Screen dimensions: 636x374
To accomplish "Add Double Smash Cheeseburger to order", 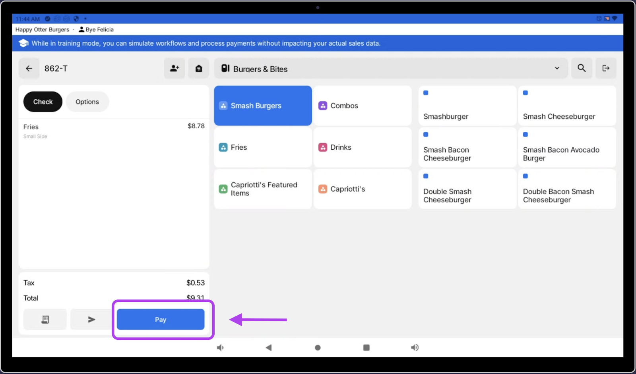I will 467,189.
